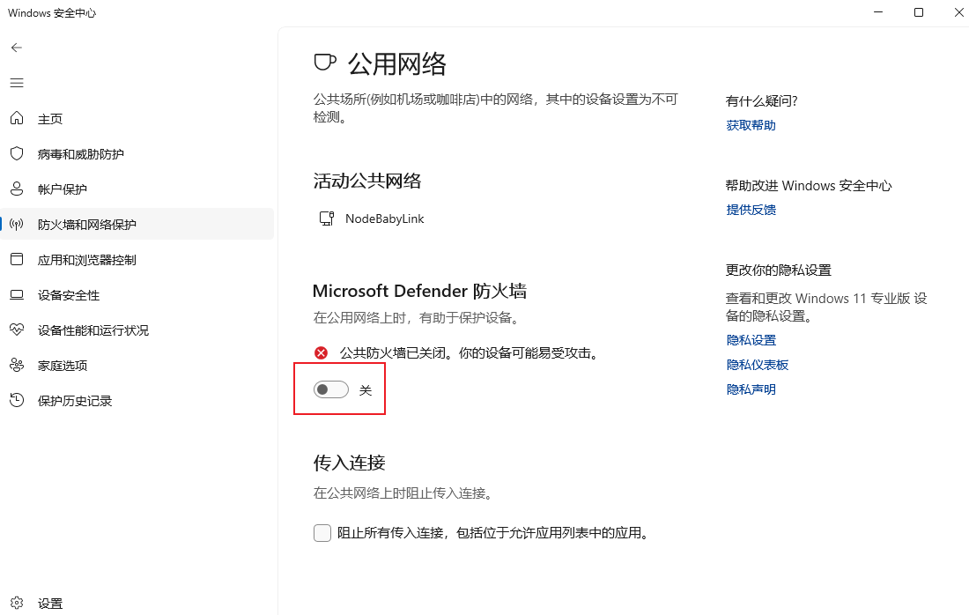The height and width of the screenshot is (615, 969).
Task: Open the 隐私声明 link
Action: tap(751, 390)
